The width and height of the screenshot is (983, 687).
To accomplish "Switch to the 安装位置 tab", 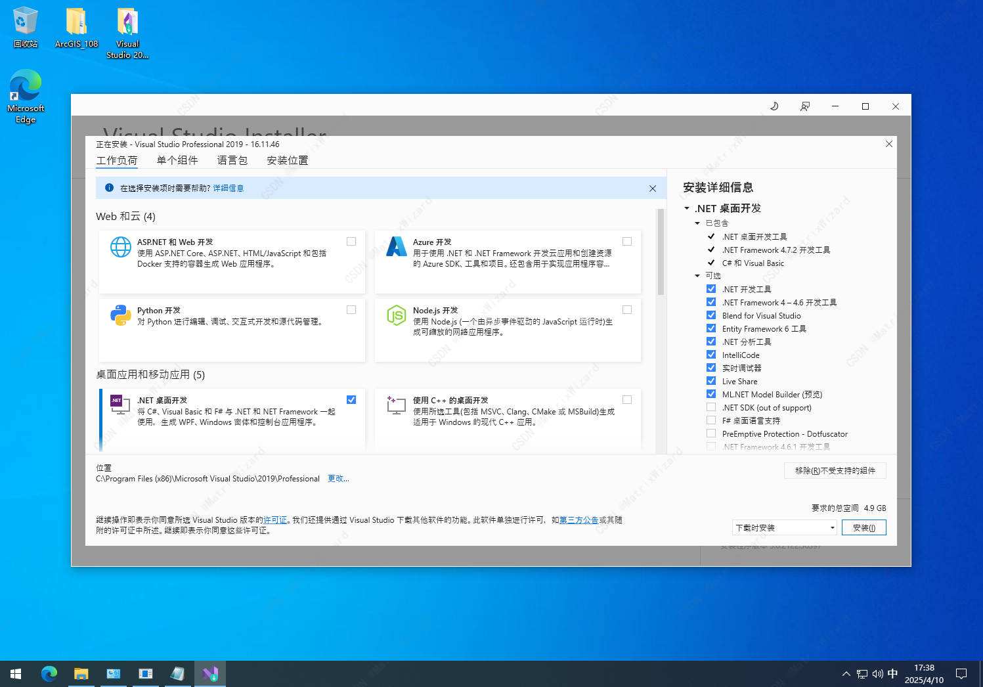I will point(288,160).
